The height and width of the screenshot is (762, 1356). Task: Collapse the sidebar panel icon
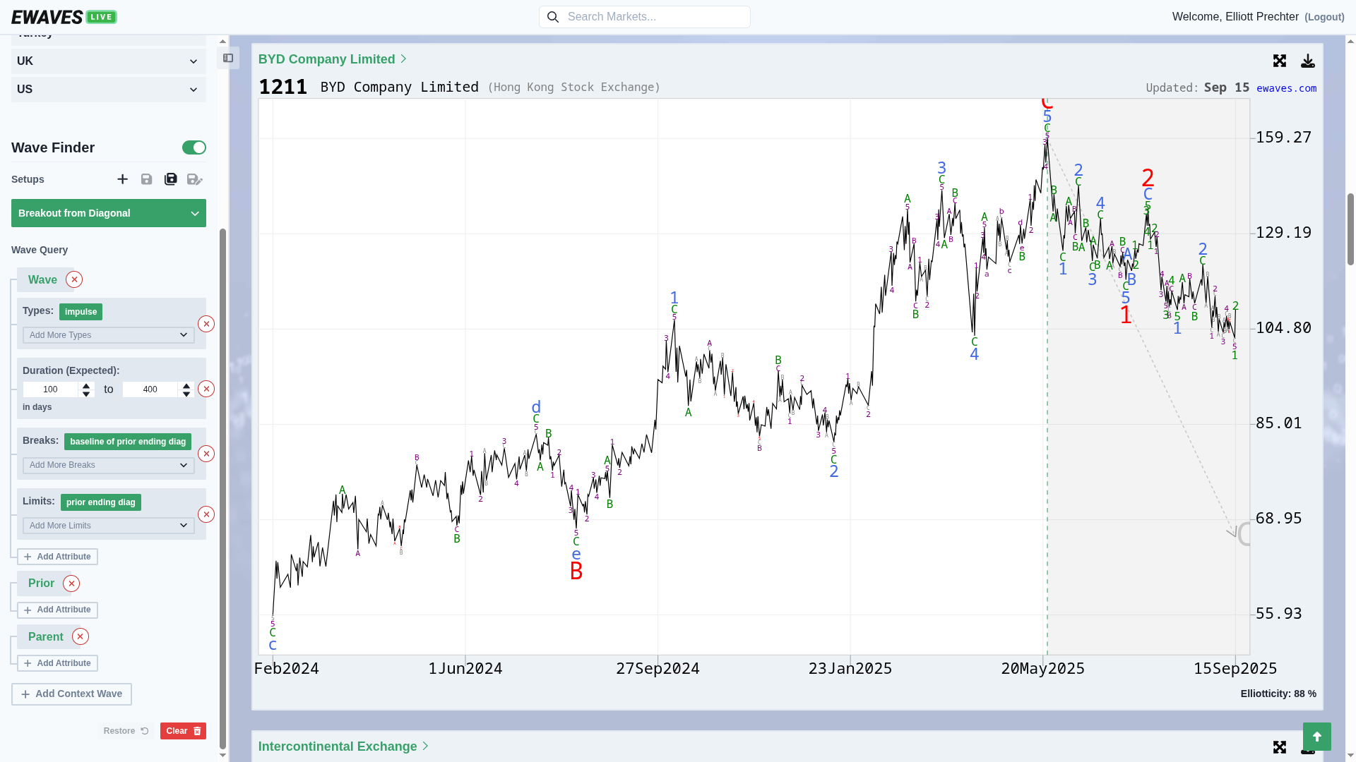(228, 58)
